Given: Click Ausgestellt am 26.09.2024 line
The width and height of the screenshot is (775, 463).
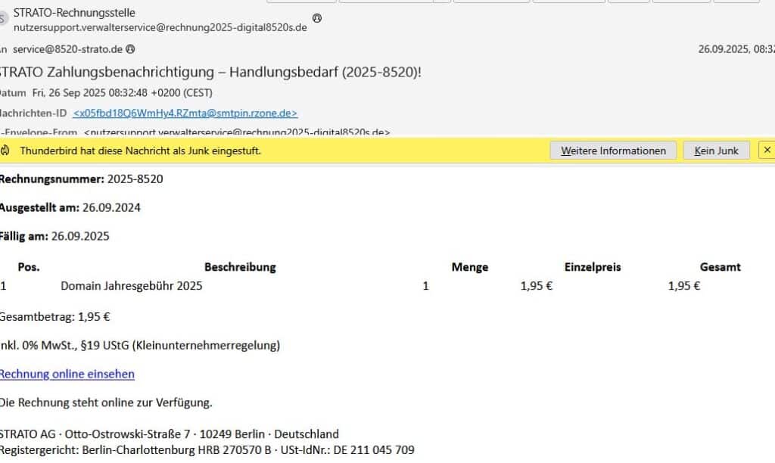Looking at the screenshot, I should [x=70, y=207].
